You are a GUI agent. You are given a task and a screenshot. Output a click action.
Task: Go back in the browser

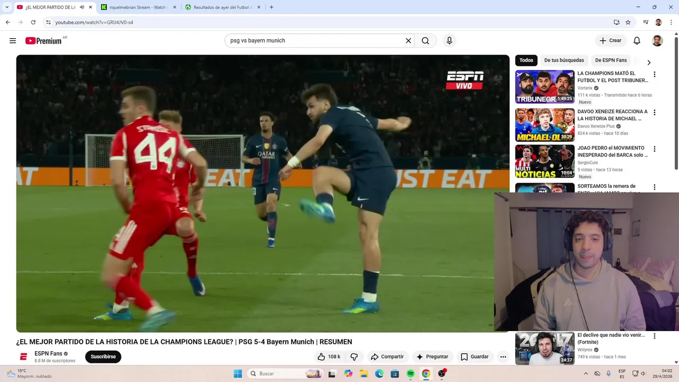click(7, 22)
